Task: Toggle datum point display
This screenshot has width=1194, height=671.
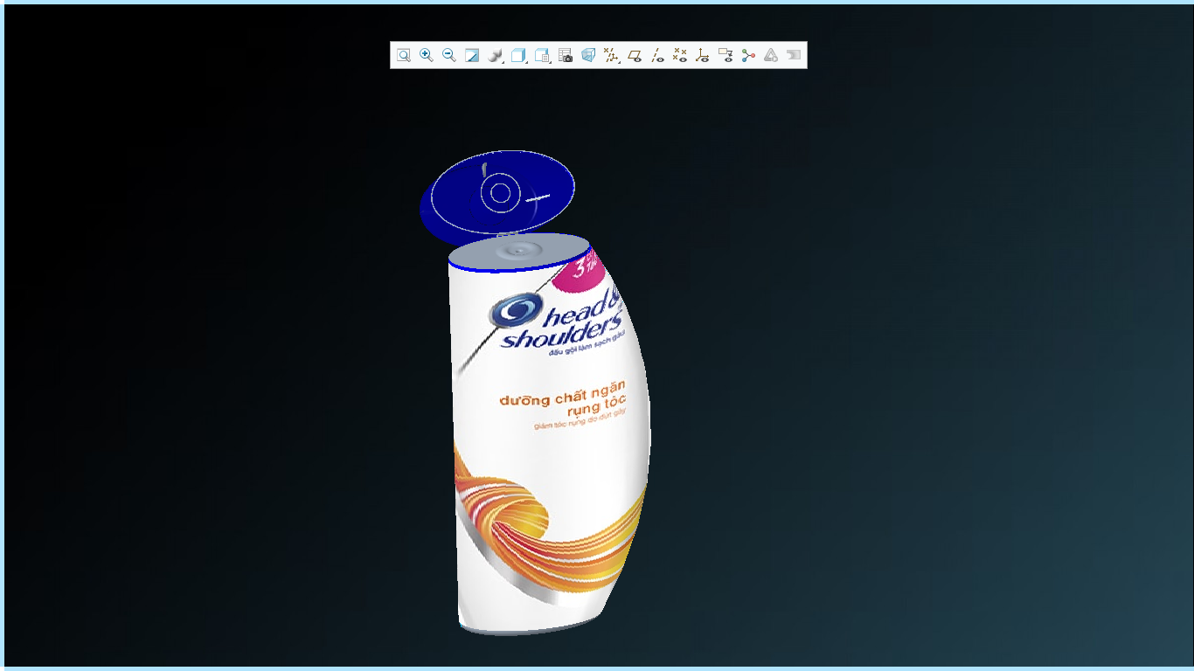Action: [680, 55]
